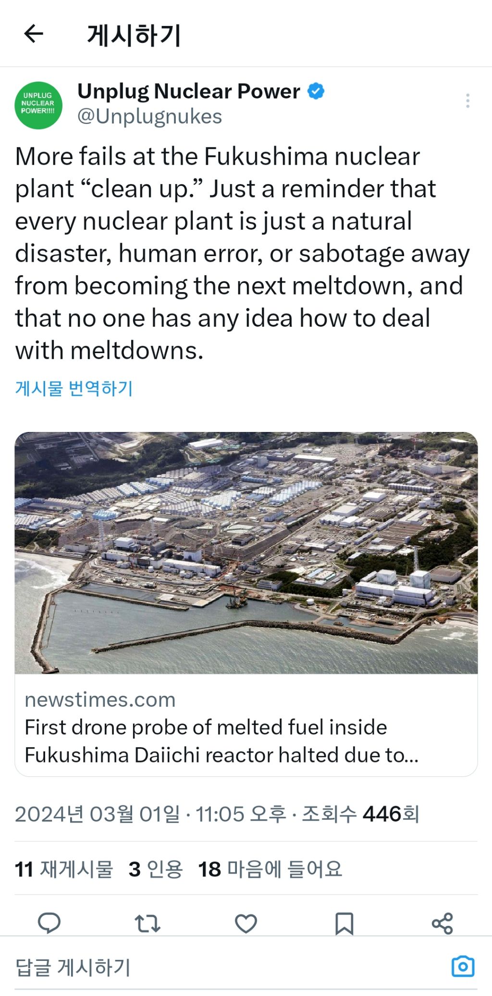Tap the Unplug Nuclear Power display name
The image size is (492, 996).
pos(188,91)
